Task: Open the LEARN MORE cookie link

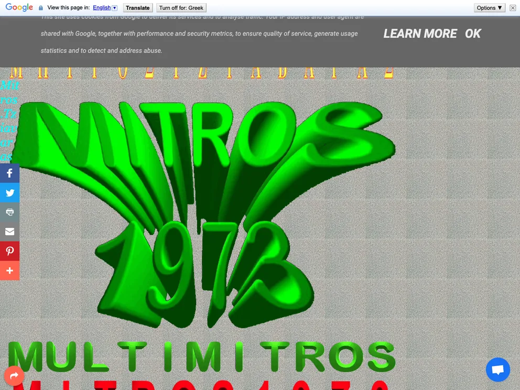Action: [x=420, y=34]
